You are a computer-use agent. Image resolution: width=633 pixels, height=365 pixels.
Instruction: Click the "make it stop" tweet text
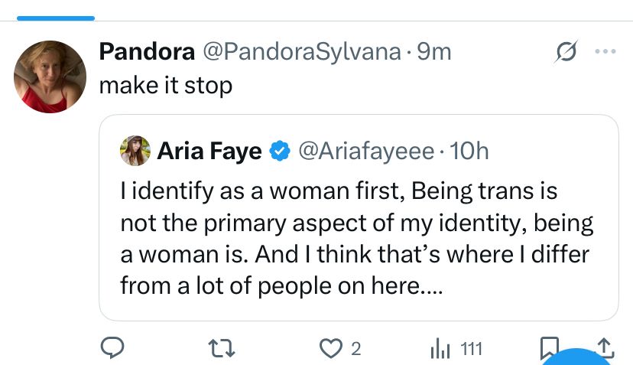coord(165,85)
